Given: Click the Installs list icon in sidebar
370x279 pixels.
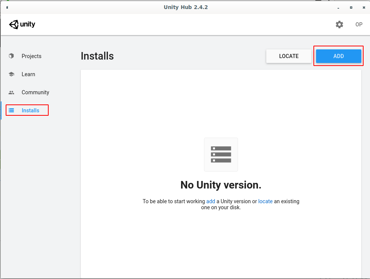Looking at the screenshot, I should pyautogui.click(x=11, y=110).
